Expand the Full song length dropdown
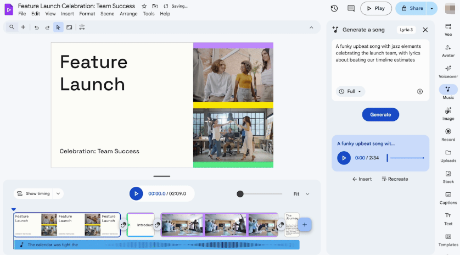460x255 pixels. click(350, 91)
